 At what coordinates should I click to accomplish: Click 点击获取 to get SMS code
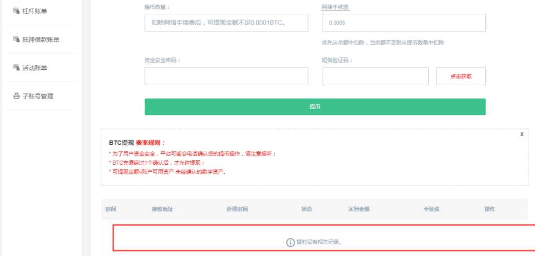[x=461, y=76]
